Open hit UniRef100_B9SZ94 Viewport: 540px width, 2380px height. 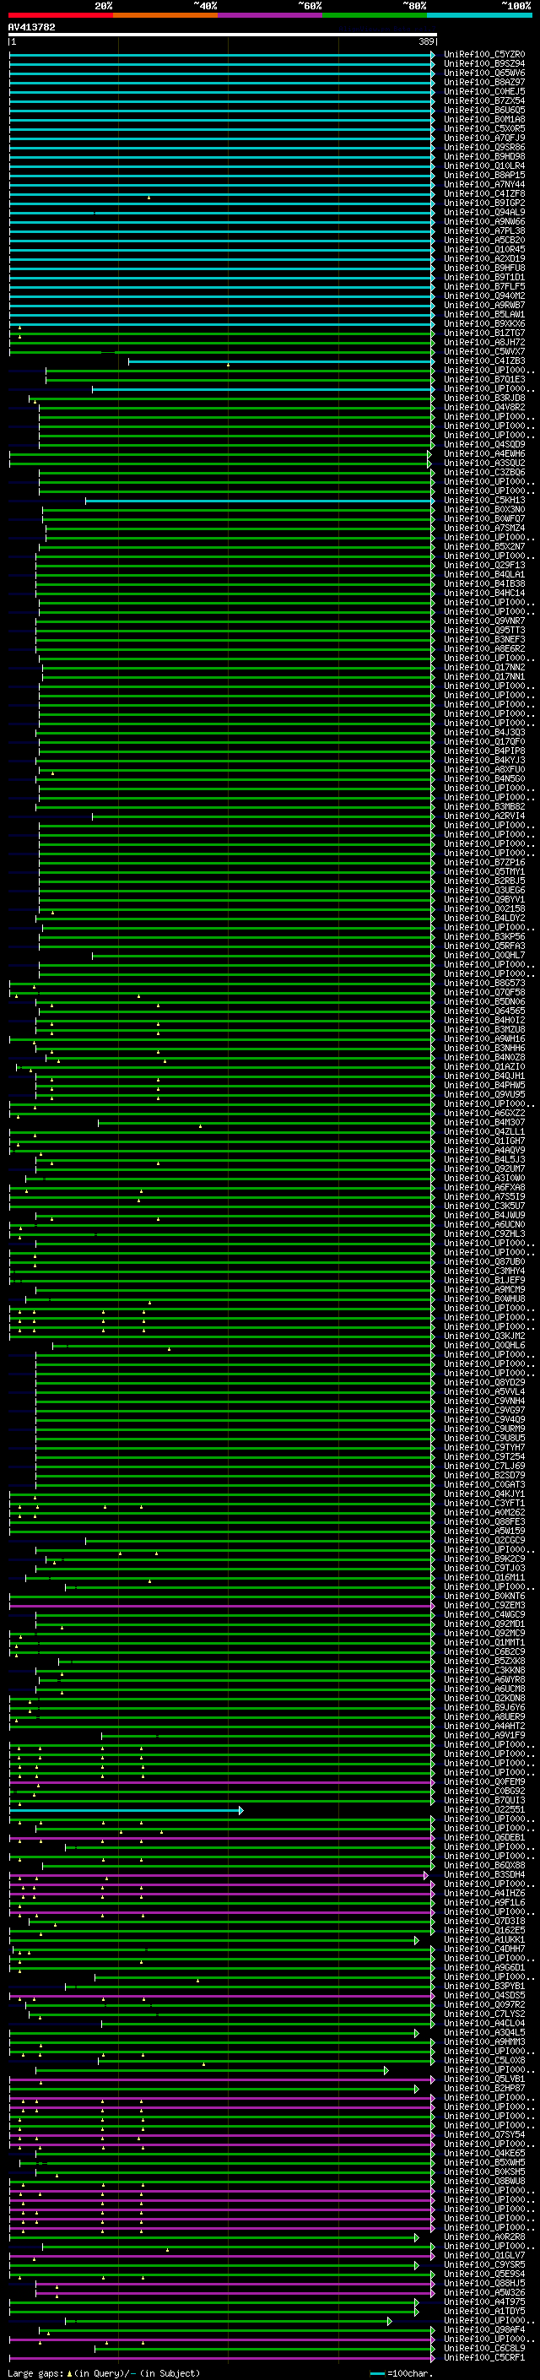pos(484,64)
